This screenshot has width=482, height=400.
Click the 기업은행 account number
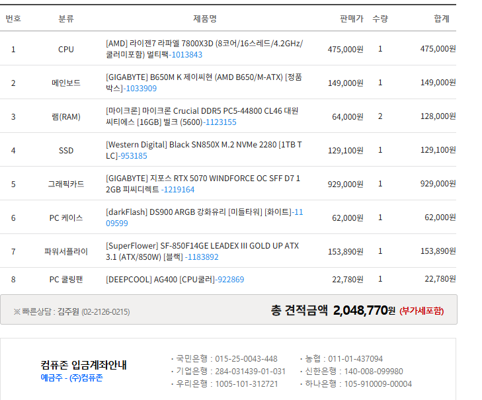click(x=250, y=372)
